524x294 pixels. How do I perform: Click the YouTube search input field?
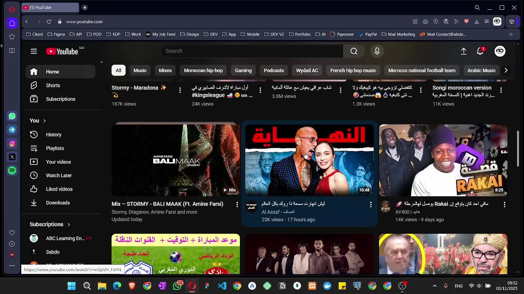(x=252, y=51)
